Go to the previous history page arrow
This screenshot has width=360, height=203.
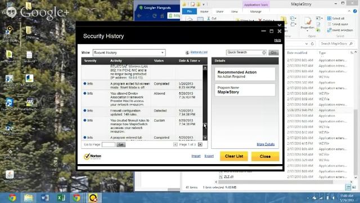pyautogui.click(x=175, y=144)
